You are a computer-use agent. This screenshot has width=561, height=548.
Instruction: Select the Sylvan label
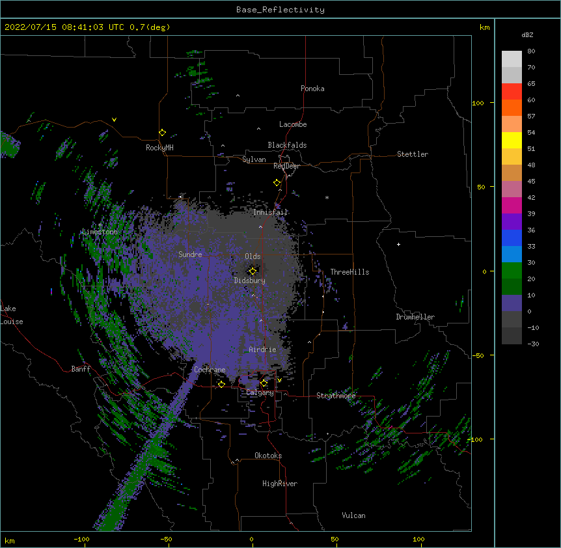coord(254,159)
